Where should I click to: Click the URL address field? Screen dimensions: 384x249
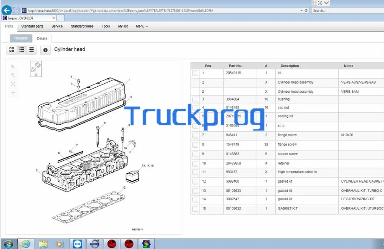[161, 10]
